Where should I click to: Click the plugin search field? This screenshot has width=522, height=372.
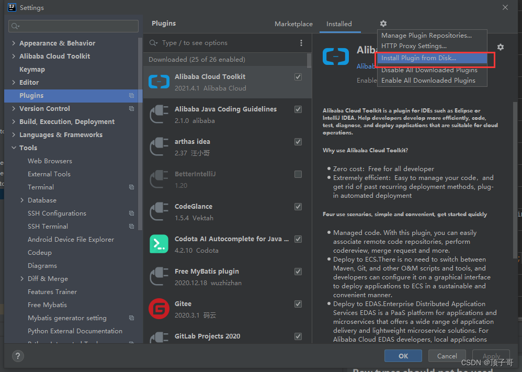tap(223, 43)
